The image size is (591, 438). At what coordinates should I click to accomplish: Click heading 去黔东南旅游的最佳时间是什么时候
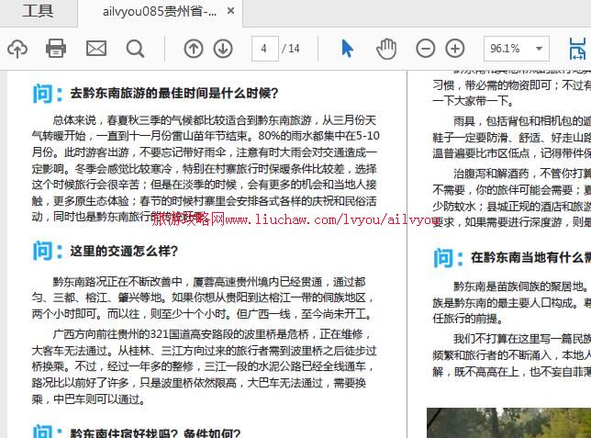click(173, 94)
